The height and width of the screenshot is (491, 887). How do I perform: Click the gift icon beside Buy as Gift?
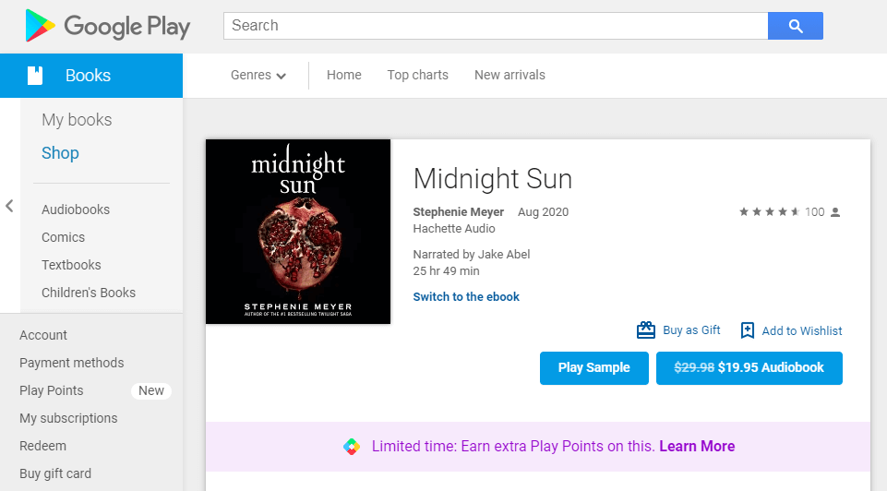pos(646,330)
